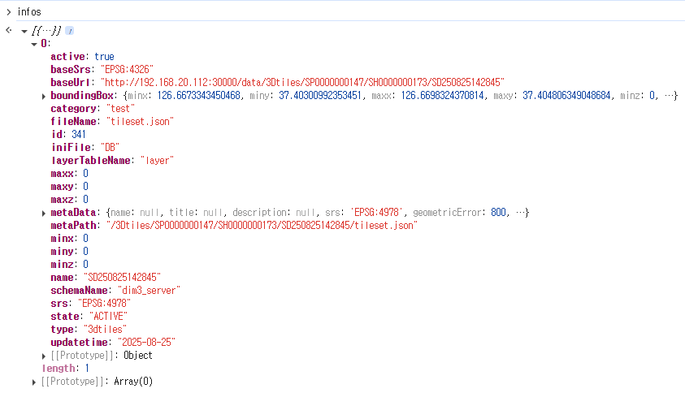Viewport: 685px width, 393px height.
Task: Click the maxz: 0 property row
Action: click(x=69, y=200)
